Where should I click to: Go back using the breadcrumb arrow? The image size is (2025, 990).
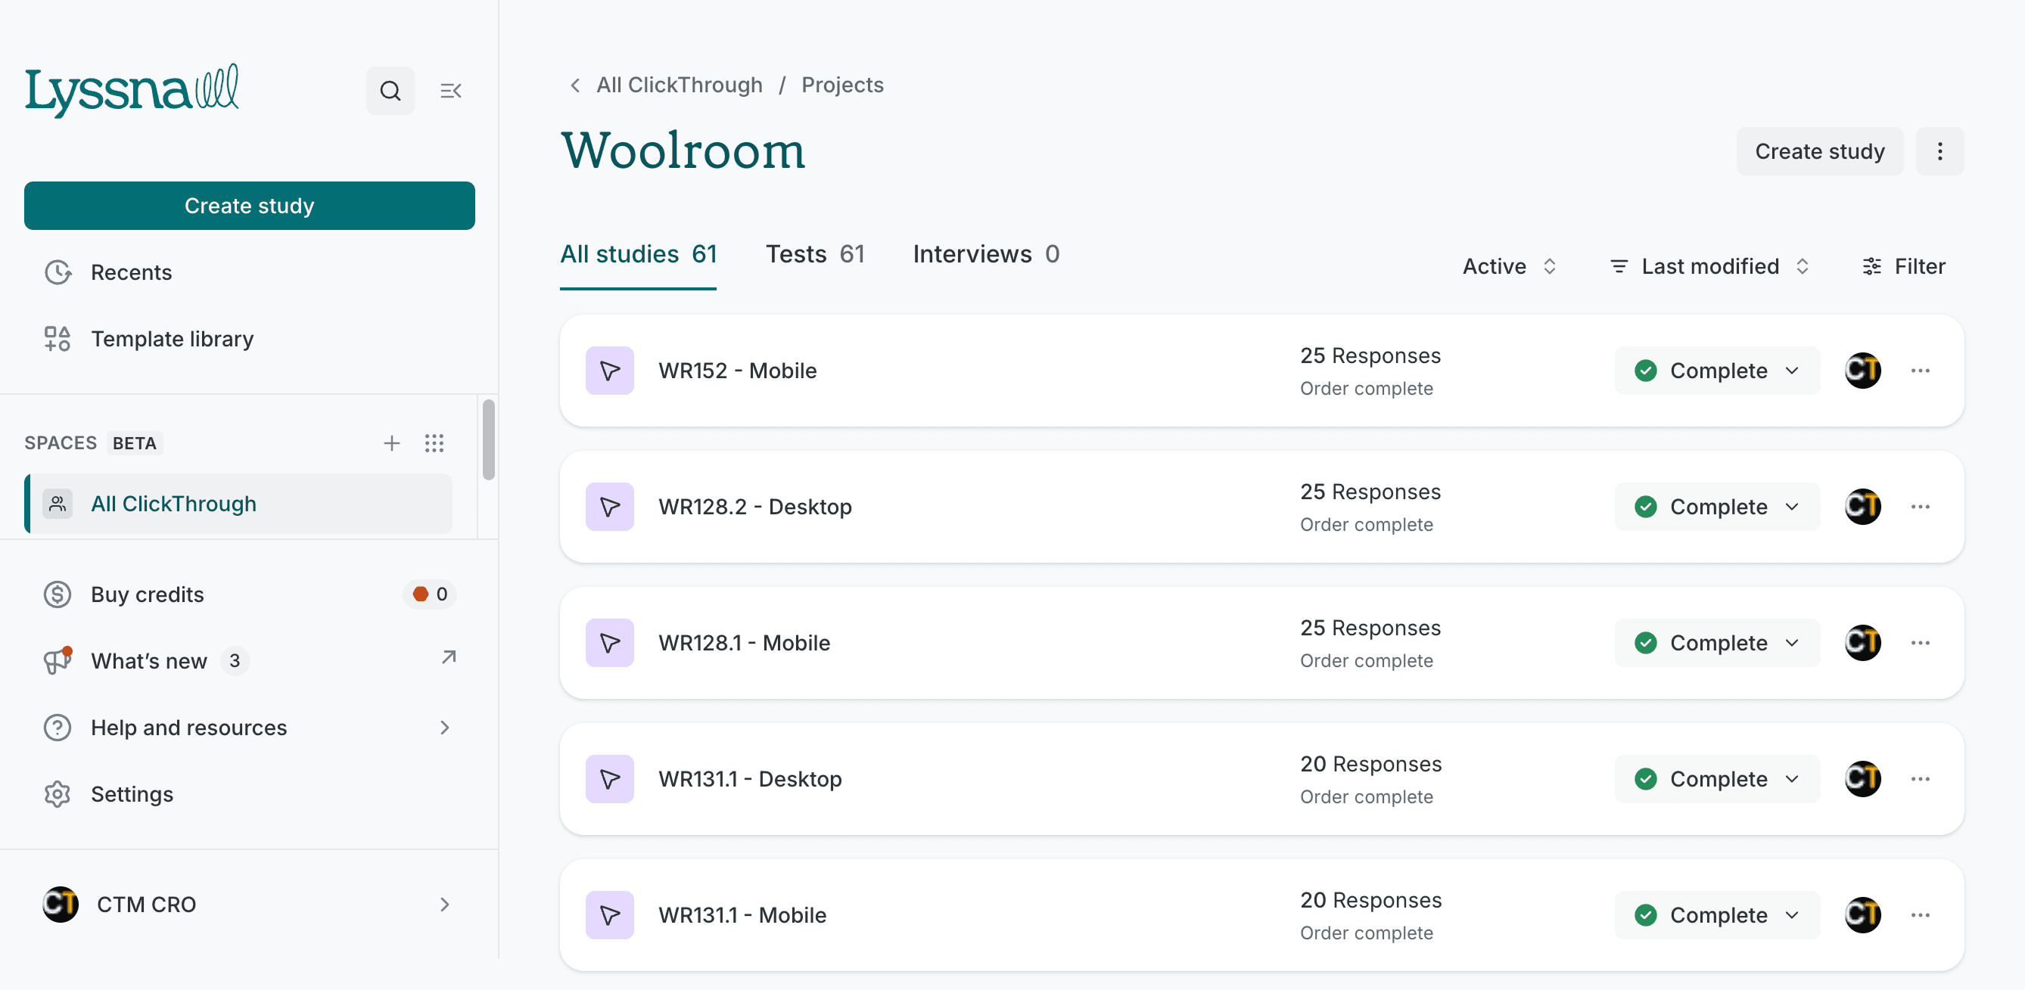point(575,85)
